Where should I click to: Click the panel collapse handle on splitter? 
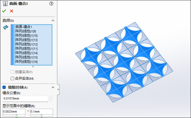[58, 89]
